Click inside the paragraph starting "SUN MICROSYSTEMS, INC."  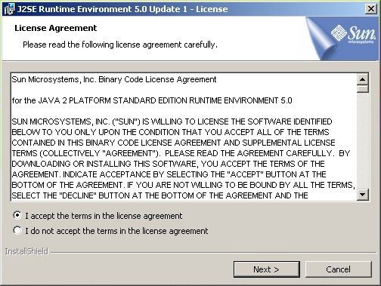tap(183, 158)
